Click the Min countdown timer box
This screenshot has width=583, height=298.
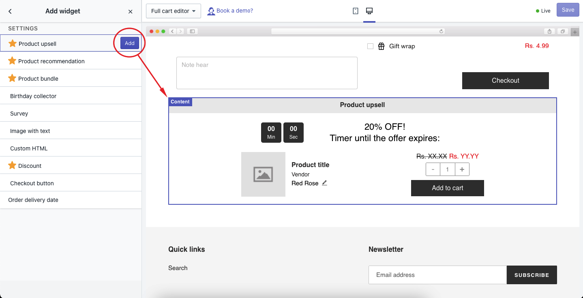(271, 133)
